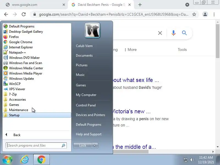The height and width of the screenshot is (165, 220).
Task: Open Devices and Printers
Action: coord(90,115)
